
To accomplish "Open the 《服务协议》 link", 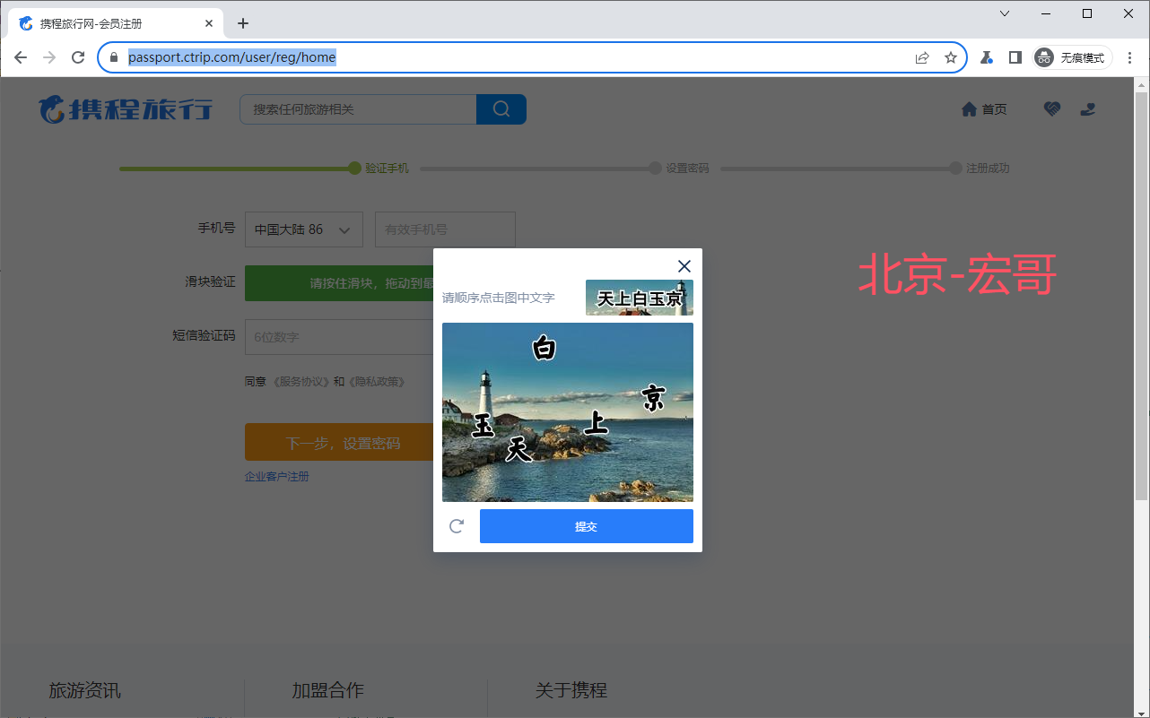I will pos(301,382).
